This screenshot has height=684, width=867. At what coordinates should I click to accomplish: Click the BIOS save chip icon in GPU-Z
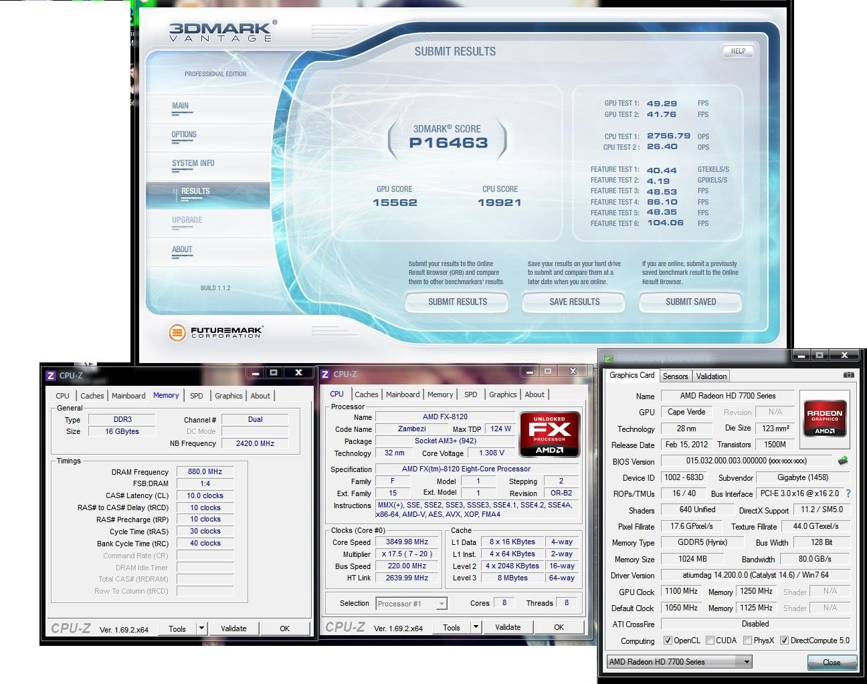click(x=842, y=460)
